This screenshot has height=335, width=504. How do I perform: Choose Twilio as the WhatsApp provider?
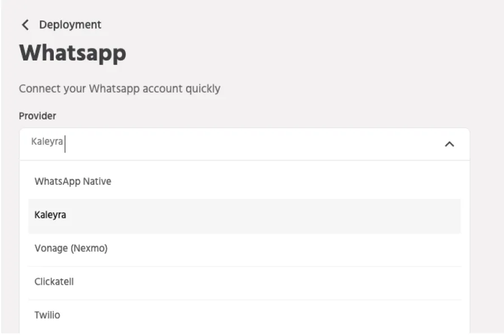point(244,316)
